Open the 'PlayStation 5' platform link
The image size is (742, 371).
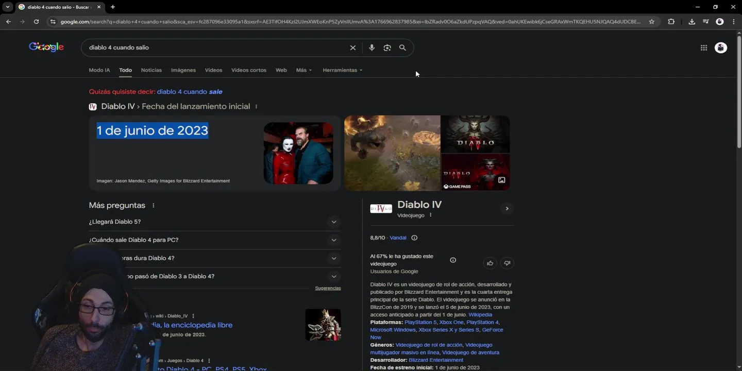tap(420, 322)
